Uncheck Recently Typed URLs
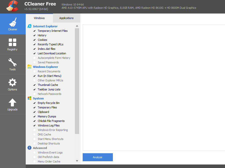225x168 pixels. point(34,44)
